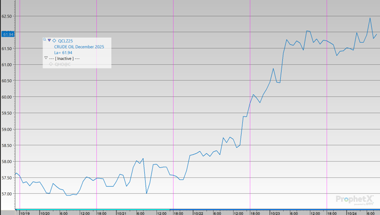Select the QCLZ25 symbol label
Viewport: 380px width, 215px height.
point(65,41)
